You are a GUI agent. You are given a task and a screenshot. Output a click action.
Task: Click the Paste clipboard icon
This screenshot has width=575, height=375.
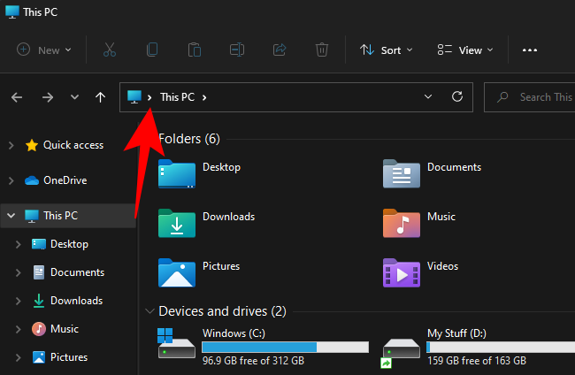click(x=195, y=50)
